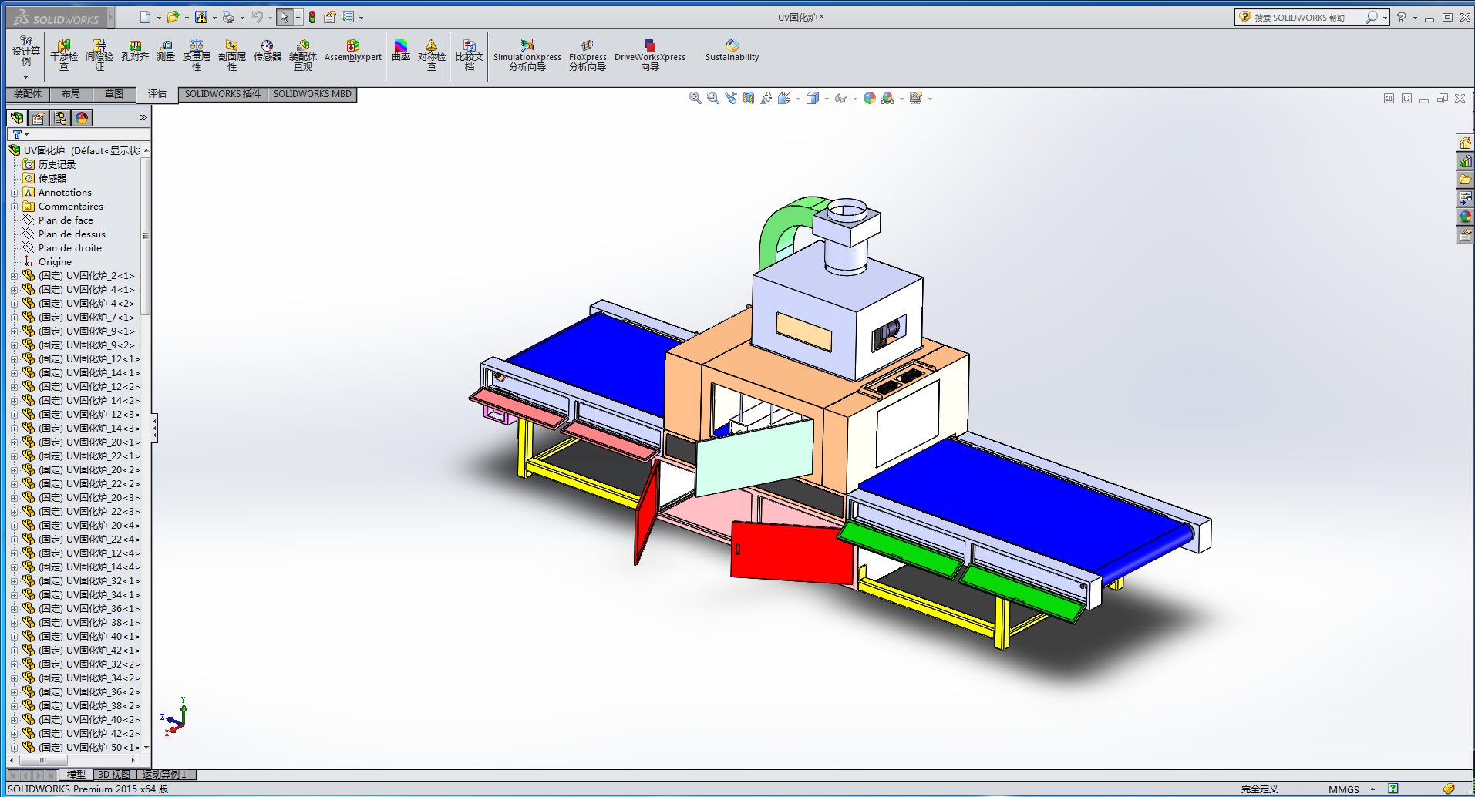This screenshot has width=1475, height=797.
Task: Open 质量属性 mass properties
Action: [197, 55]
